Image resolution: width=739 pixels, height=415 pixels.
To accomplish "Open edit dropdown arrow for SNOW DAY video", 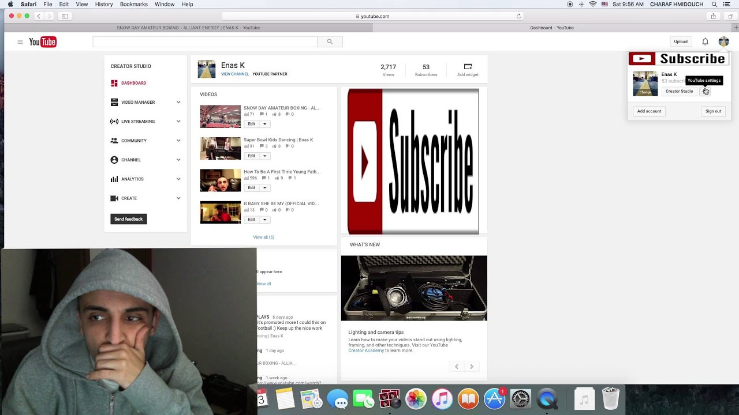I will tap(265, 124).
